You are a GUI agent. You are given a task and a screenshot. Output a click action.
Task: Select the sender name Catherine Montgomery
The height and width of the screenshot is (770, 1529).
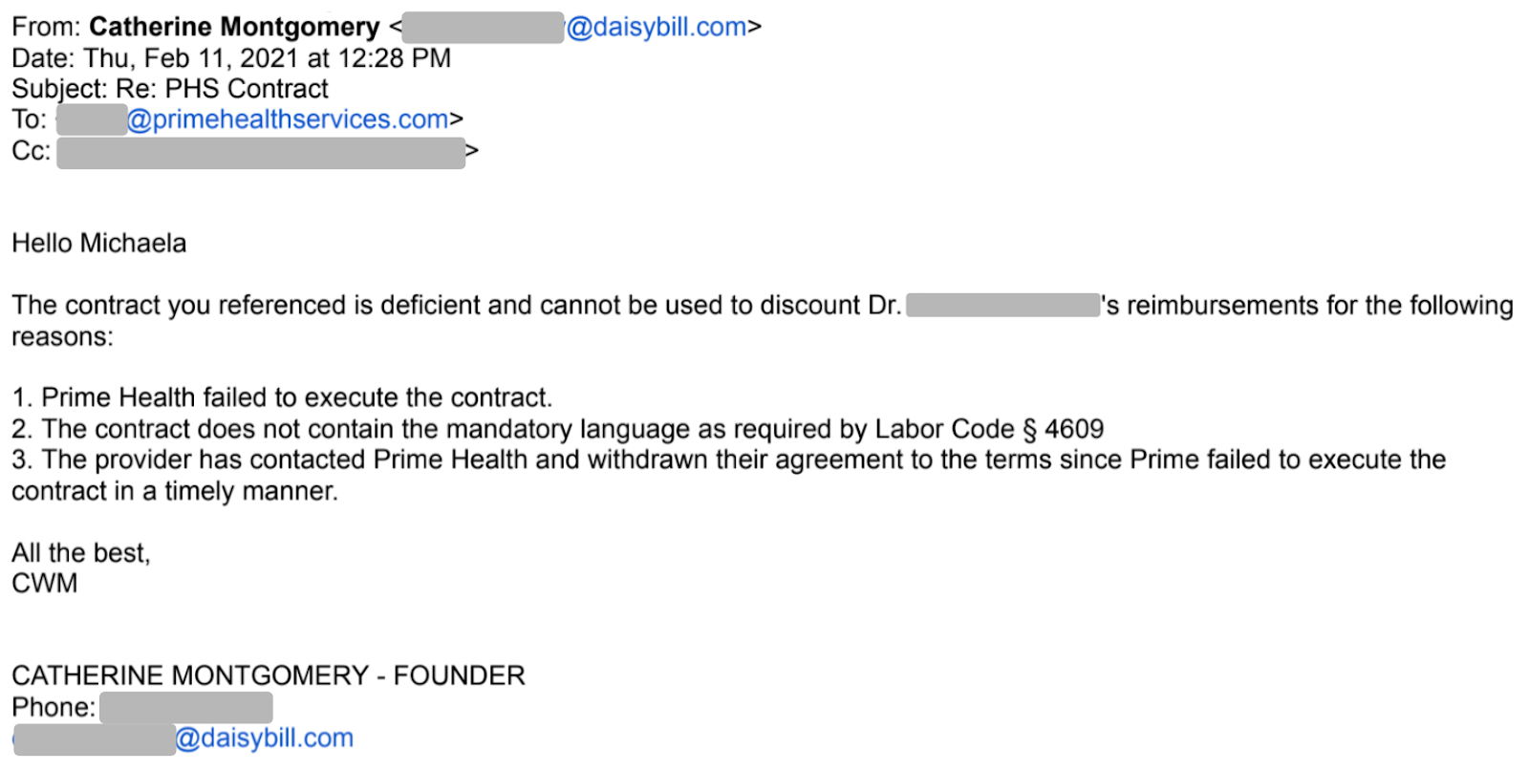pos(235,27)
